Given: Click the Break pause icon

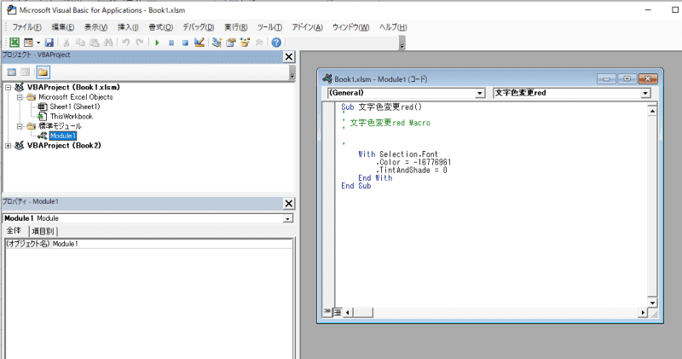Looking at the screenshot, I should 171,42.
